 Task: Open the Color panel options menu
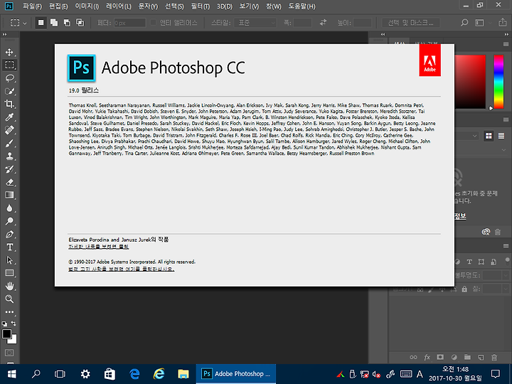pyautogui.click(x=506, y=44)
